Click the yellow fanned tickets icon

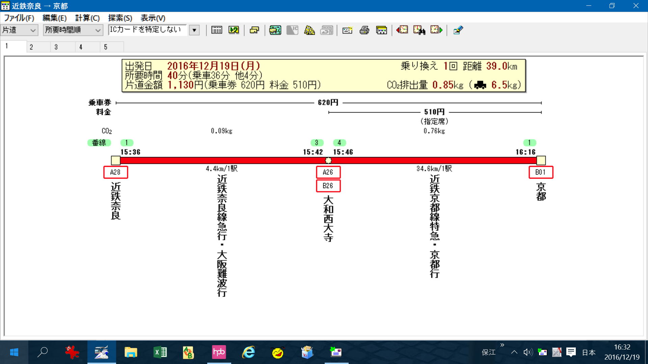click(x=309, y=30)
